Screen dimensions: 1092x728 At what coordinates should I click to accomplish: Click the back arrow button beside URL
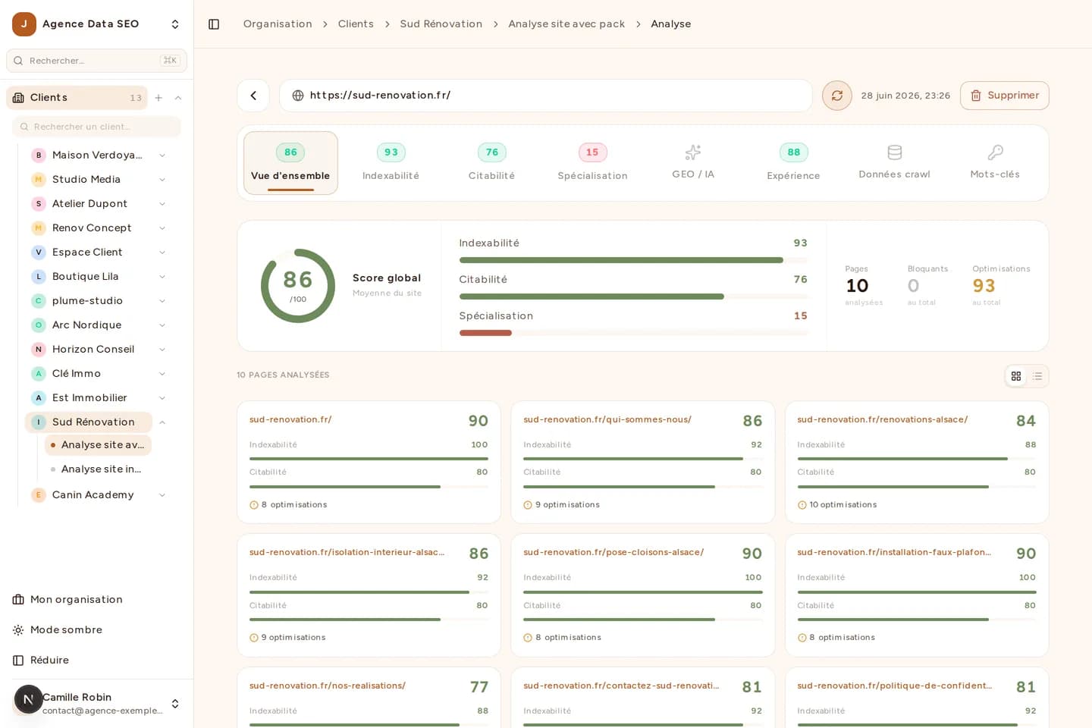[x=253, y=96]
